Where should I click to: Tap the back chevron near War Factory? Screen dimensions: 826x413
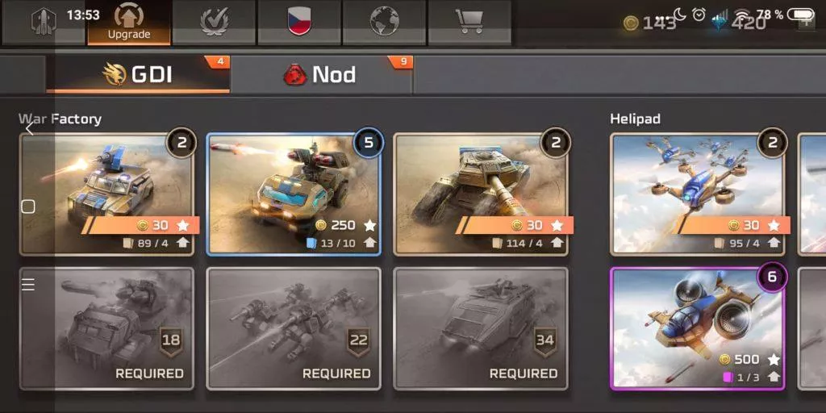click(30, 128)
